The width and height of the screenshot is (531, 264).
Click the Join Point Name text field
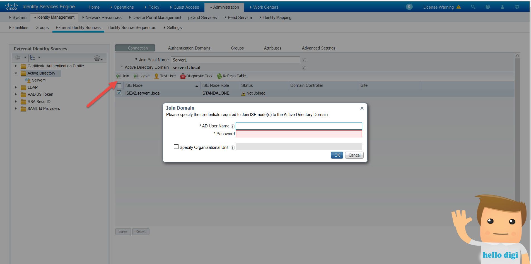coord(235,60)
